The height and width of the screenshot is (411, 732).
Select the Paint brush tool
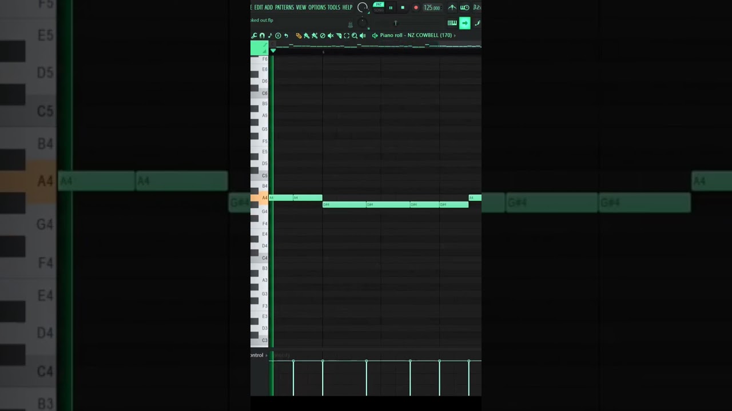click(307, 35)
